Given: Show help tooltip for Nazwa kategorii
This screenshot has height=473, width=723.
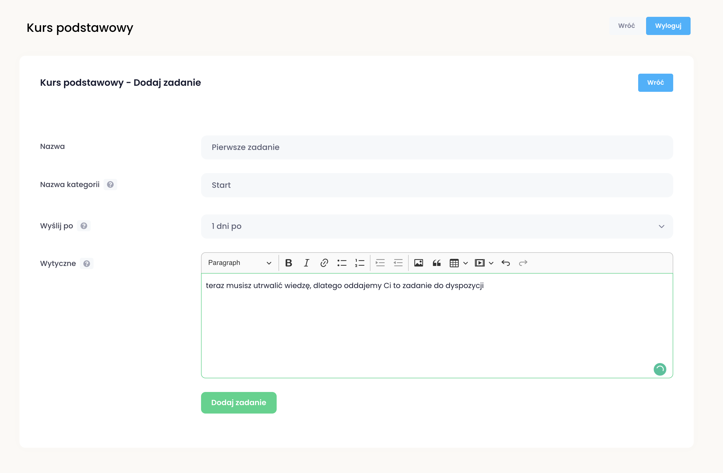Looking at the screenshot, I should pos(110,184).
